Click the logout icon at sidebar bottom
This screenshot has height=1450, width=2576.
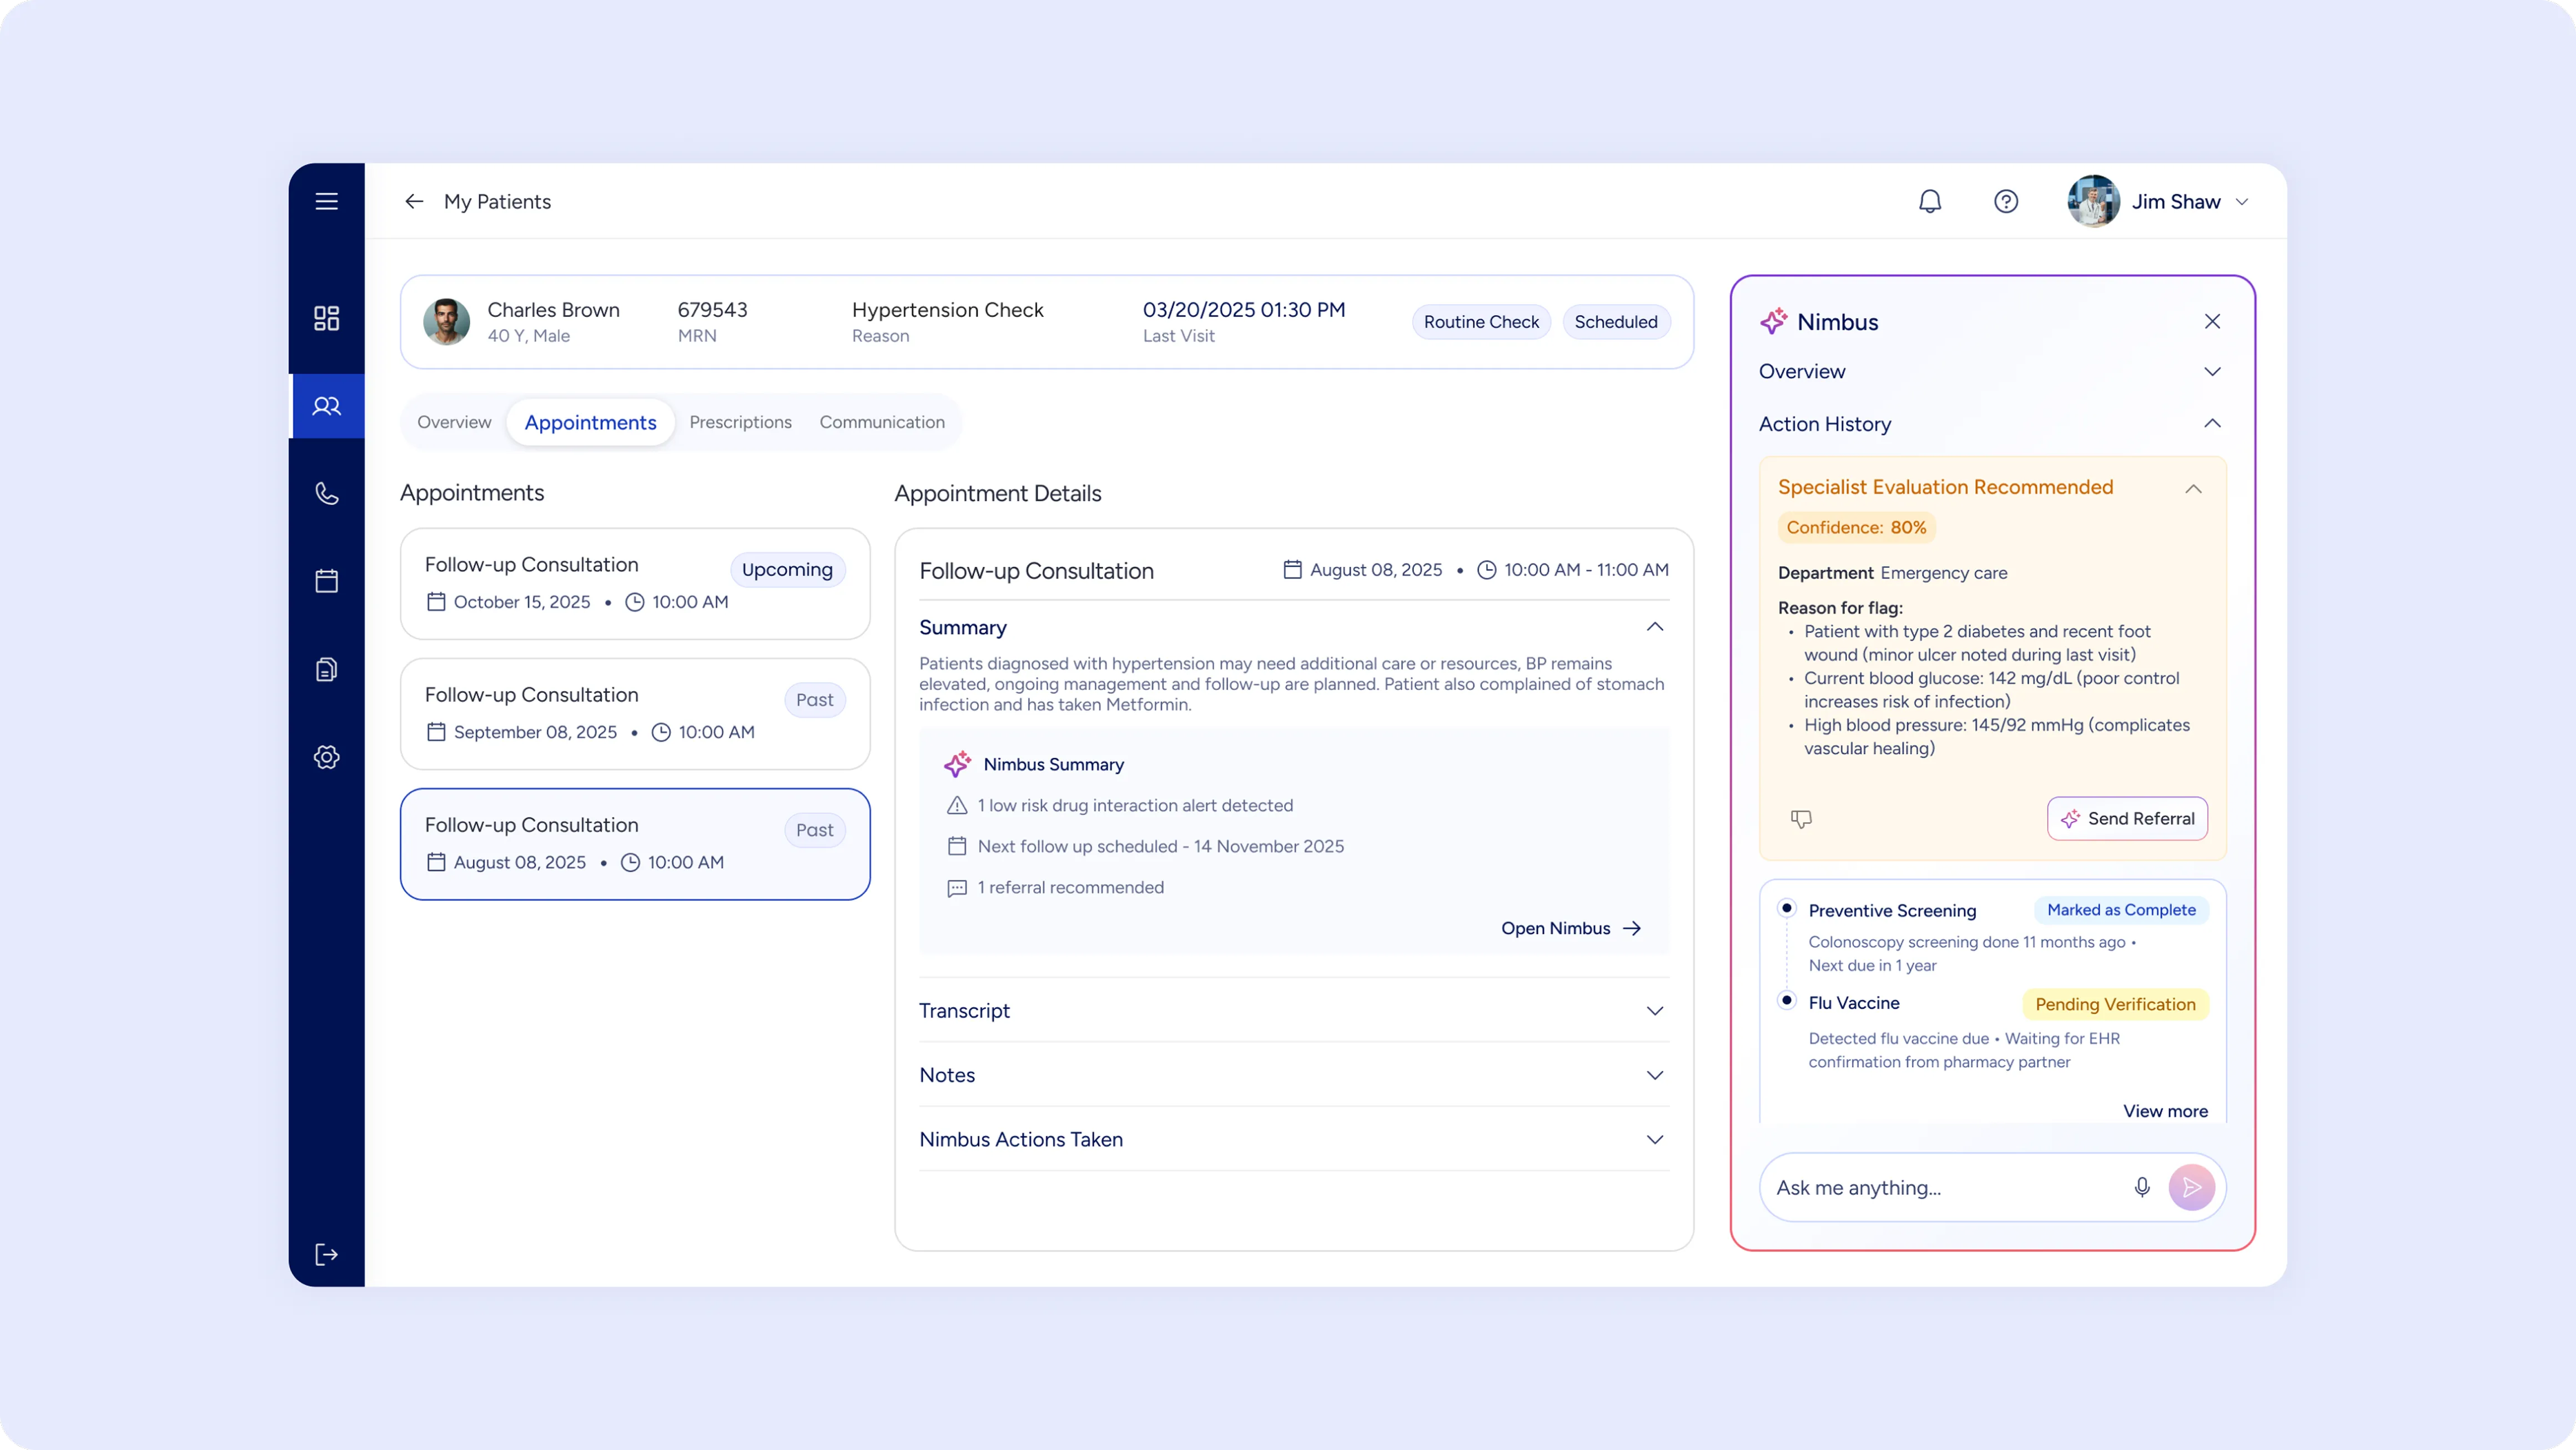326,1254
